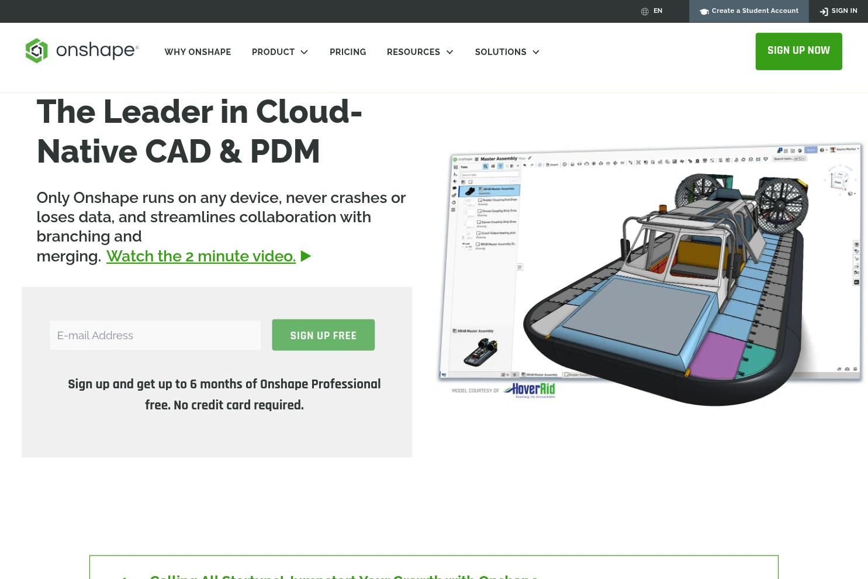Expand the SOLUTIONS dropdown menu
This screenshot has height=579, width=868.
507,52
